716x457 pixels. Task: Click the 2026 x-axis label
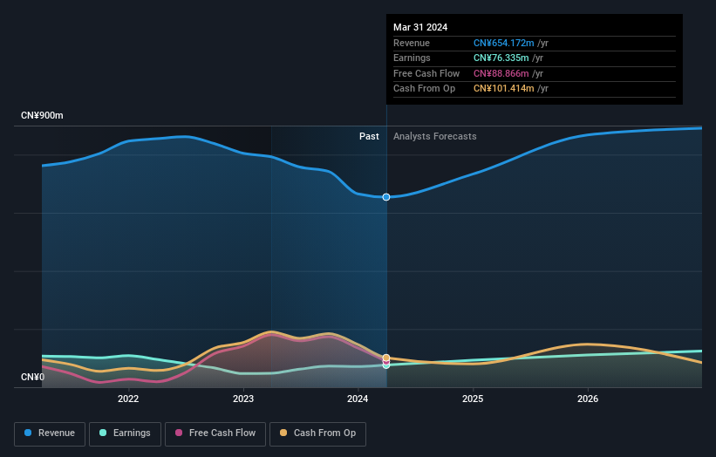[x=588, y=399]
